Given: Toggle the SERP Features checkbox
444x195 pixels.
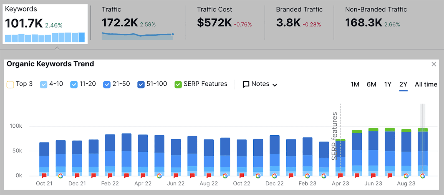Looking at the screenshot, I should [x=178, y=84].
